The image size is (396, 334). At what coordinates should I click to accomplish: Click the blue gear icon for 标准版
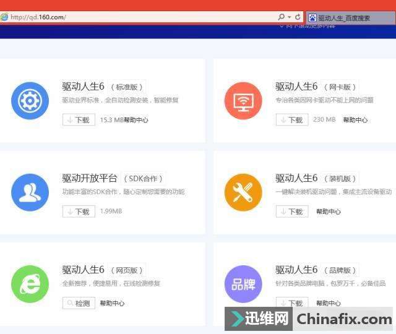tap(30, 101)
